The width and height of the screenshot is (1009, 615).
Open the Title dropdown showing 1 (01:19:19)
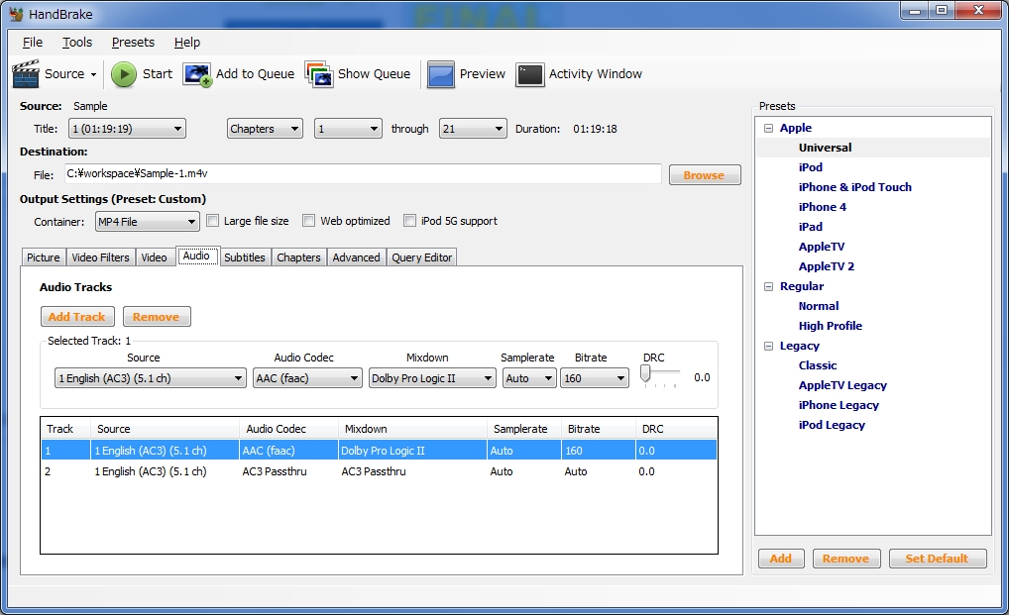tap(127, 129)
